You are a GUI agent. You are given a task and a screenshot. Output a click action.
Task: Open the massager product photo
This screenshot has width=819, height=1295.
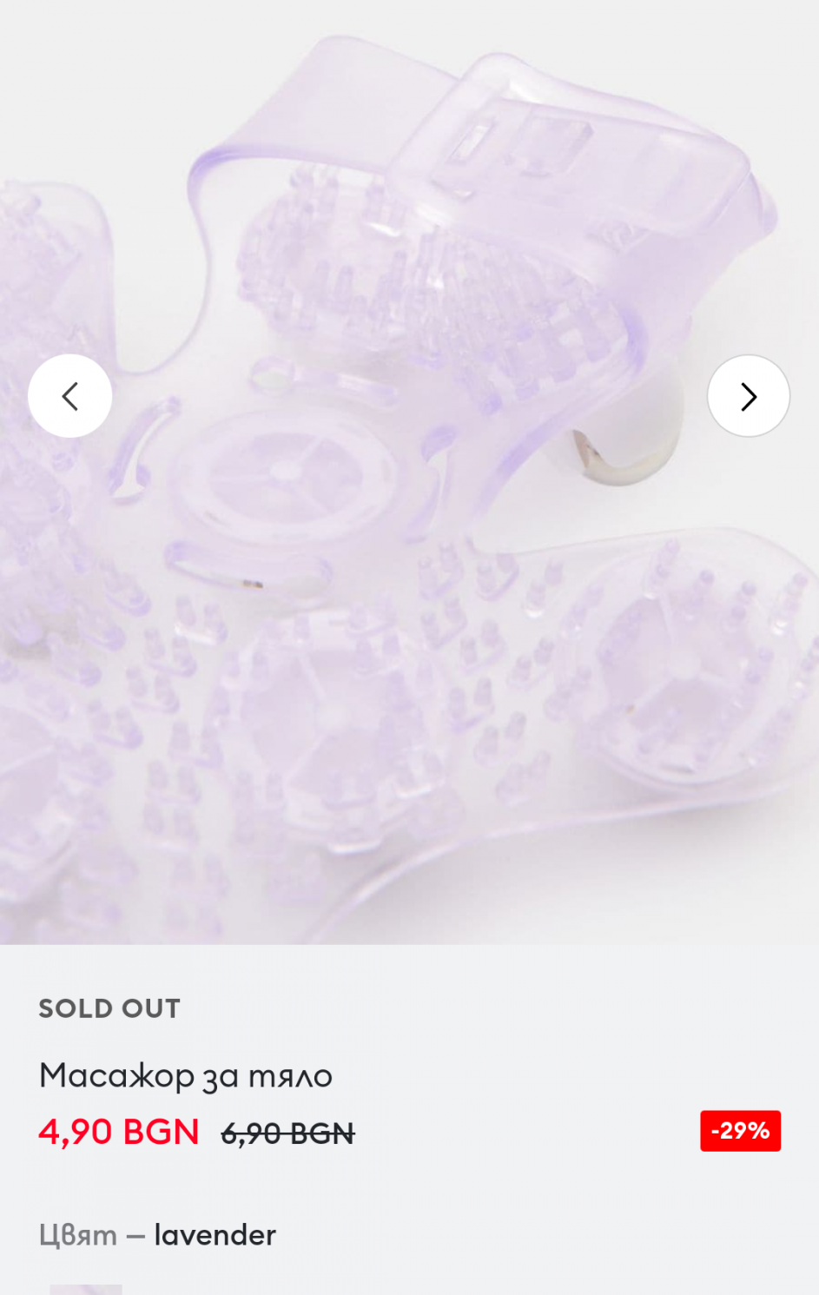pos(409,472)
